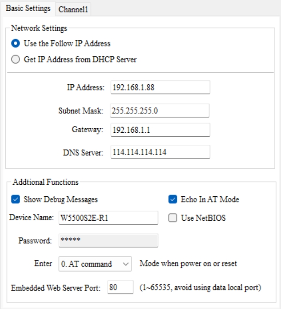The width and height of the screenshot is (281, 309).
Task: Click the 'Network Settings' group title
Action: pos(39,28)
